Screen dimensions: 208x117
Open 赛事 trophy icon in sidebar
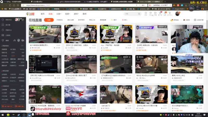3,41
